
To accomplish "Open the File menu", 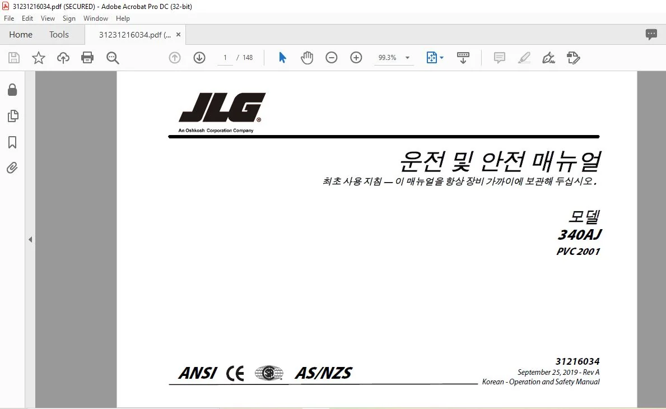I will click(x=9, y=18).
